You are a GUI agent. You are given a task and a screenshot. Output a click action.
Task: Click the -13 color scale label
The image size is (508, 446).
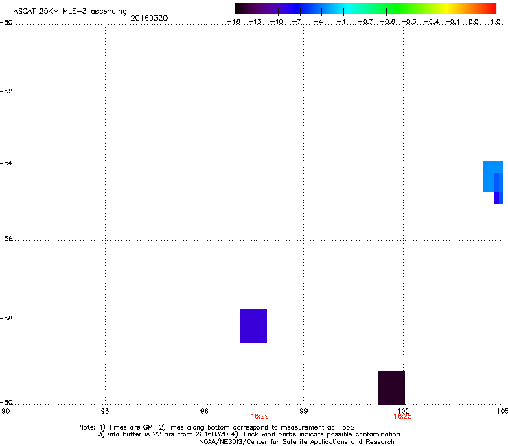(255, 22)
